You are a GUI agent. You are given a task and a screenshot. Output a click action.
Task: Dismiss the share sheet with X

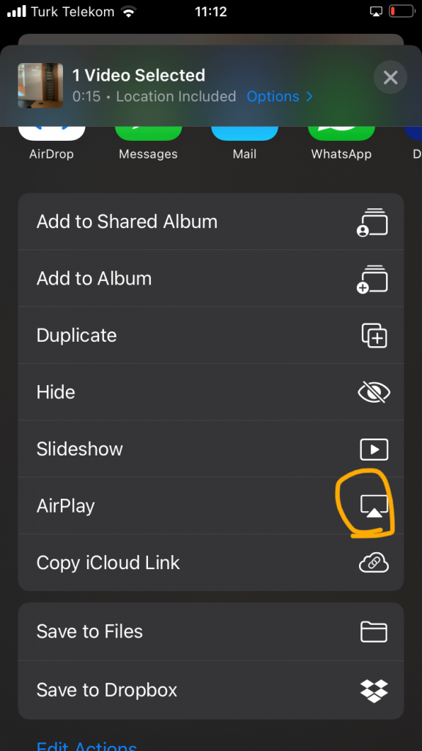390,77
